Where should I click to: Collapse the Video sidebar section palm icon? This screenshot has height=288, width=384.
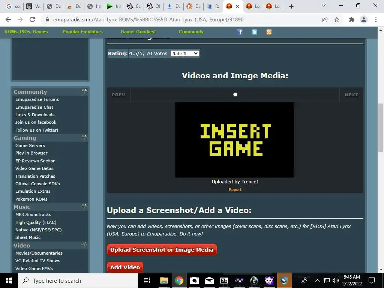[84, 245]
